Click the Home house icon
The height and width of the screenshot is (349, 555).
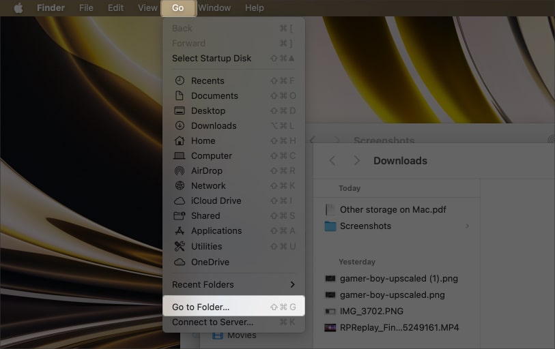[x=180, y=140]
